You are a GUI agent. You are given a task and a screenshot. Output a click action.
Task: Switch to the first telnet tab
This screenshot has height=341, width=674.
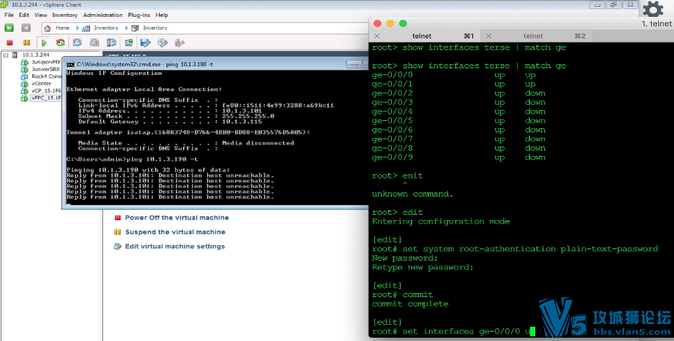(x=424, y=36)
